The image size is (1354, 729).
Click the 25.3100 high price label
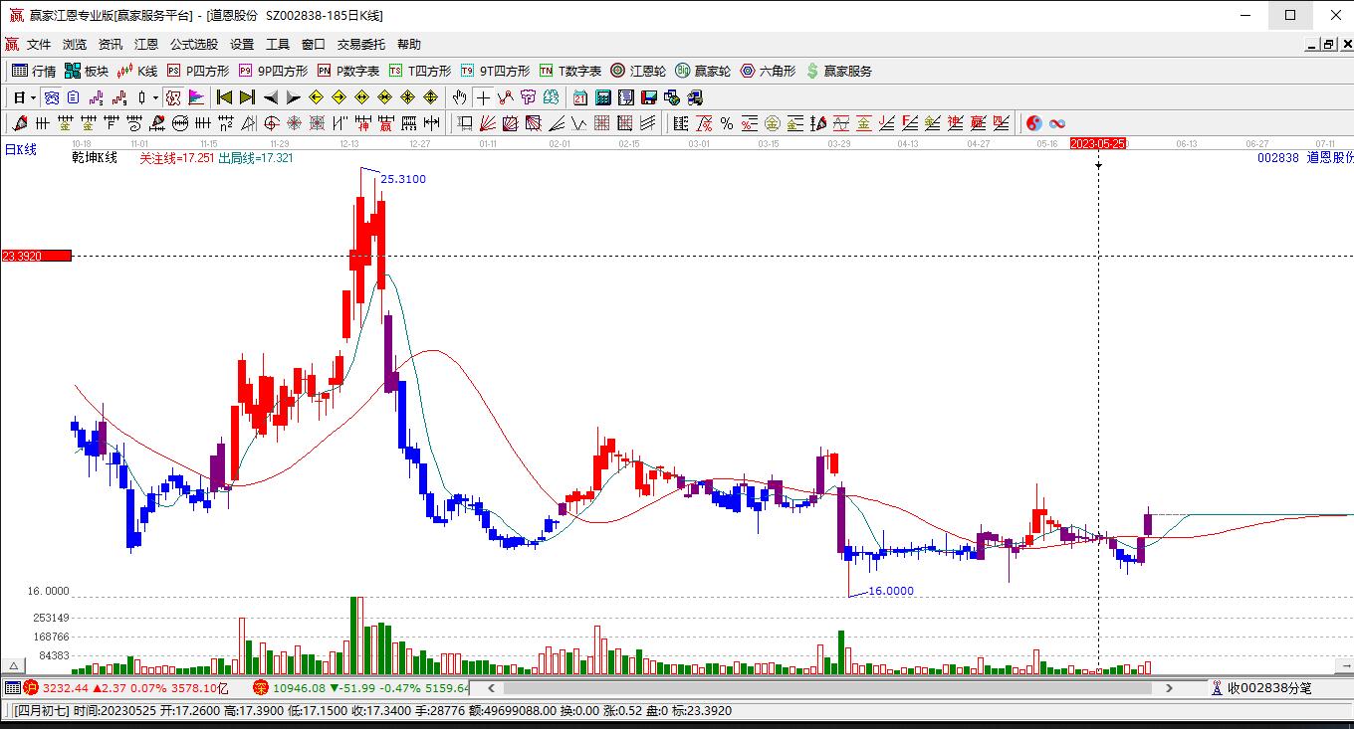pyautogui.click(x=403, y=179)
